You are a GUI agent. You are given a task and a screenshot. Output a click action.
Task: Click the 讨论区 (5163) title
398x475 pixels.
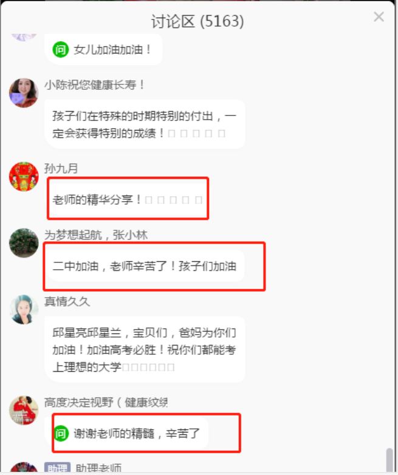pyautogui.click(x=197, y=21)
